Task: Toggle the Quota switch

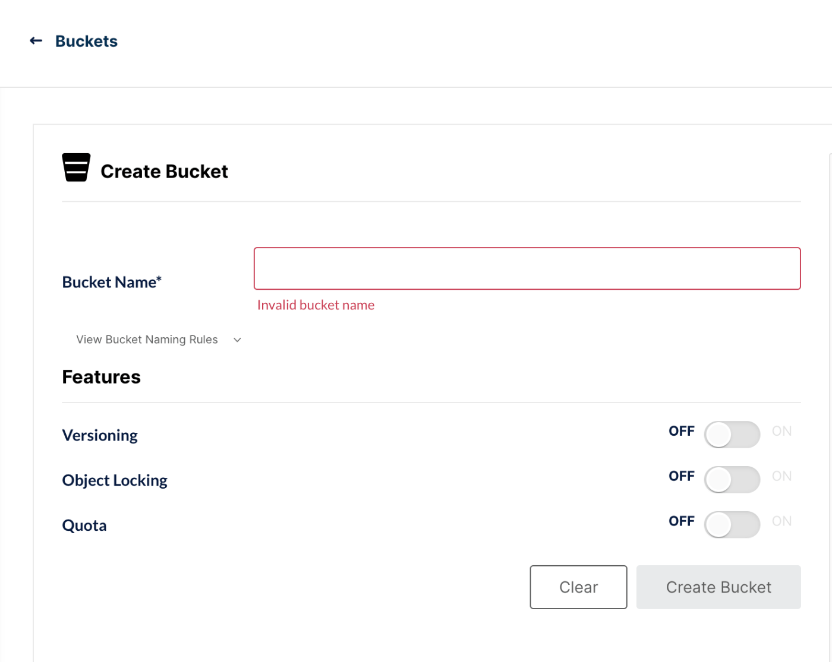Action: [x=732, y=525]
